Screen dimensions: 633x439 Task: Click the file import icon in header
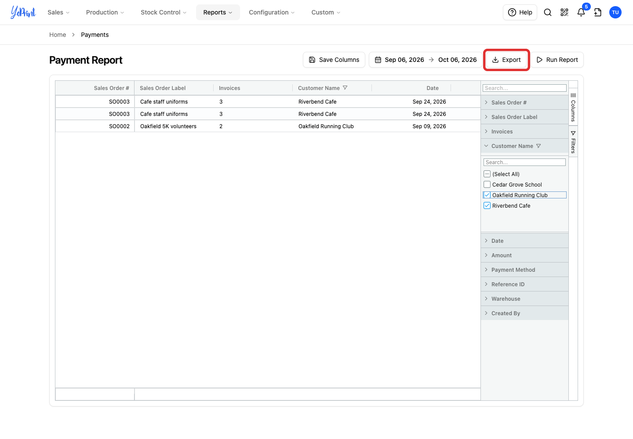click(598, 12)
